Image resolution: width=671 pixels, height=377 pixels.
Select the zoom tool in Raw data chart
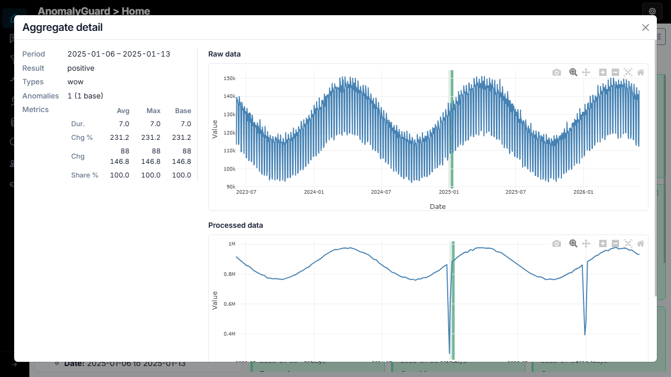click(573, 72)
